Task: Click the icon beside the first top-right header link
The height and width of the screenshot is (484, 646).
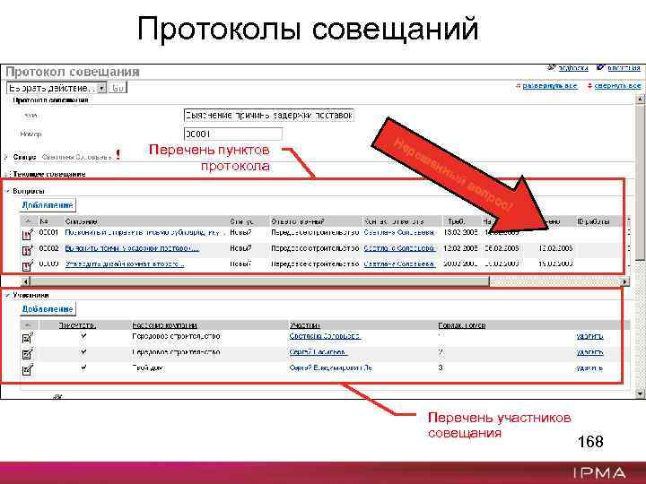Action: click(551, 67)
